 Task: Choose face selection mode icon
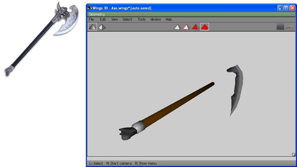click(195, 27)
